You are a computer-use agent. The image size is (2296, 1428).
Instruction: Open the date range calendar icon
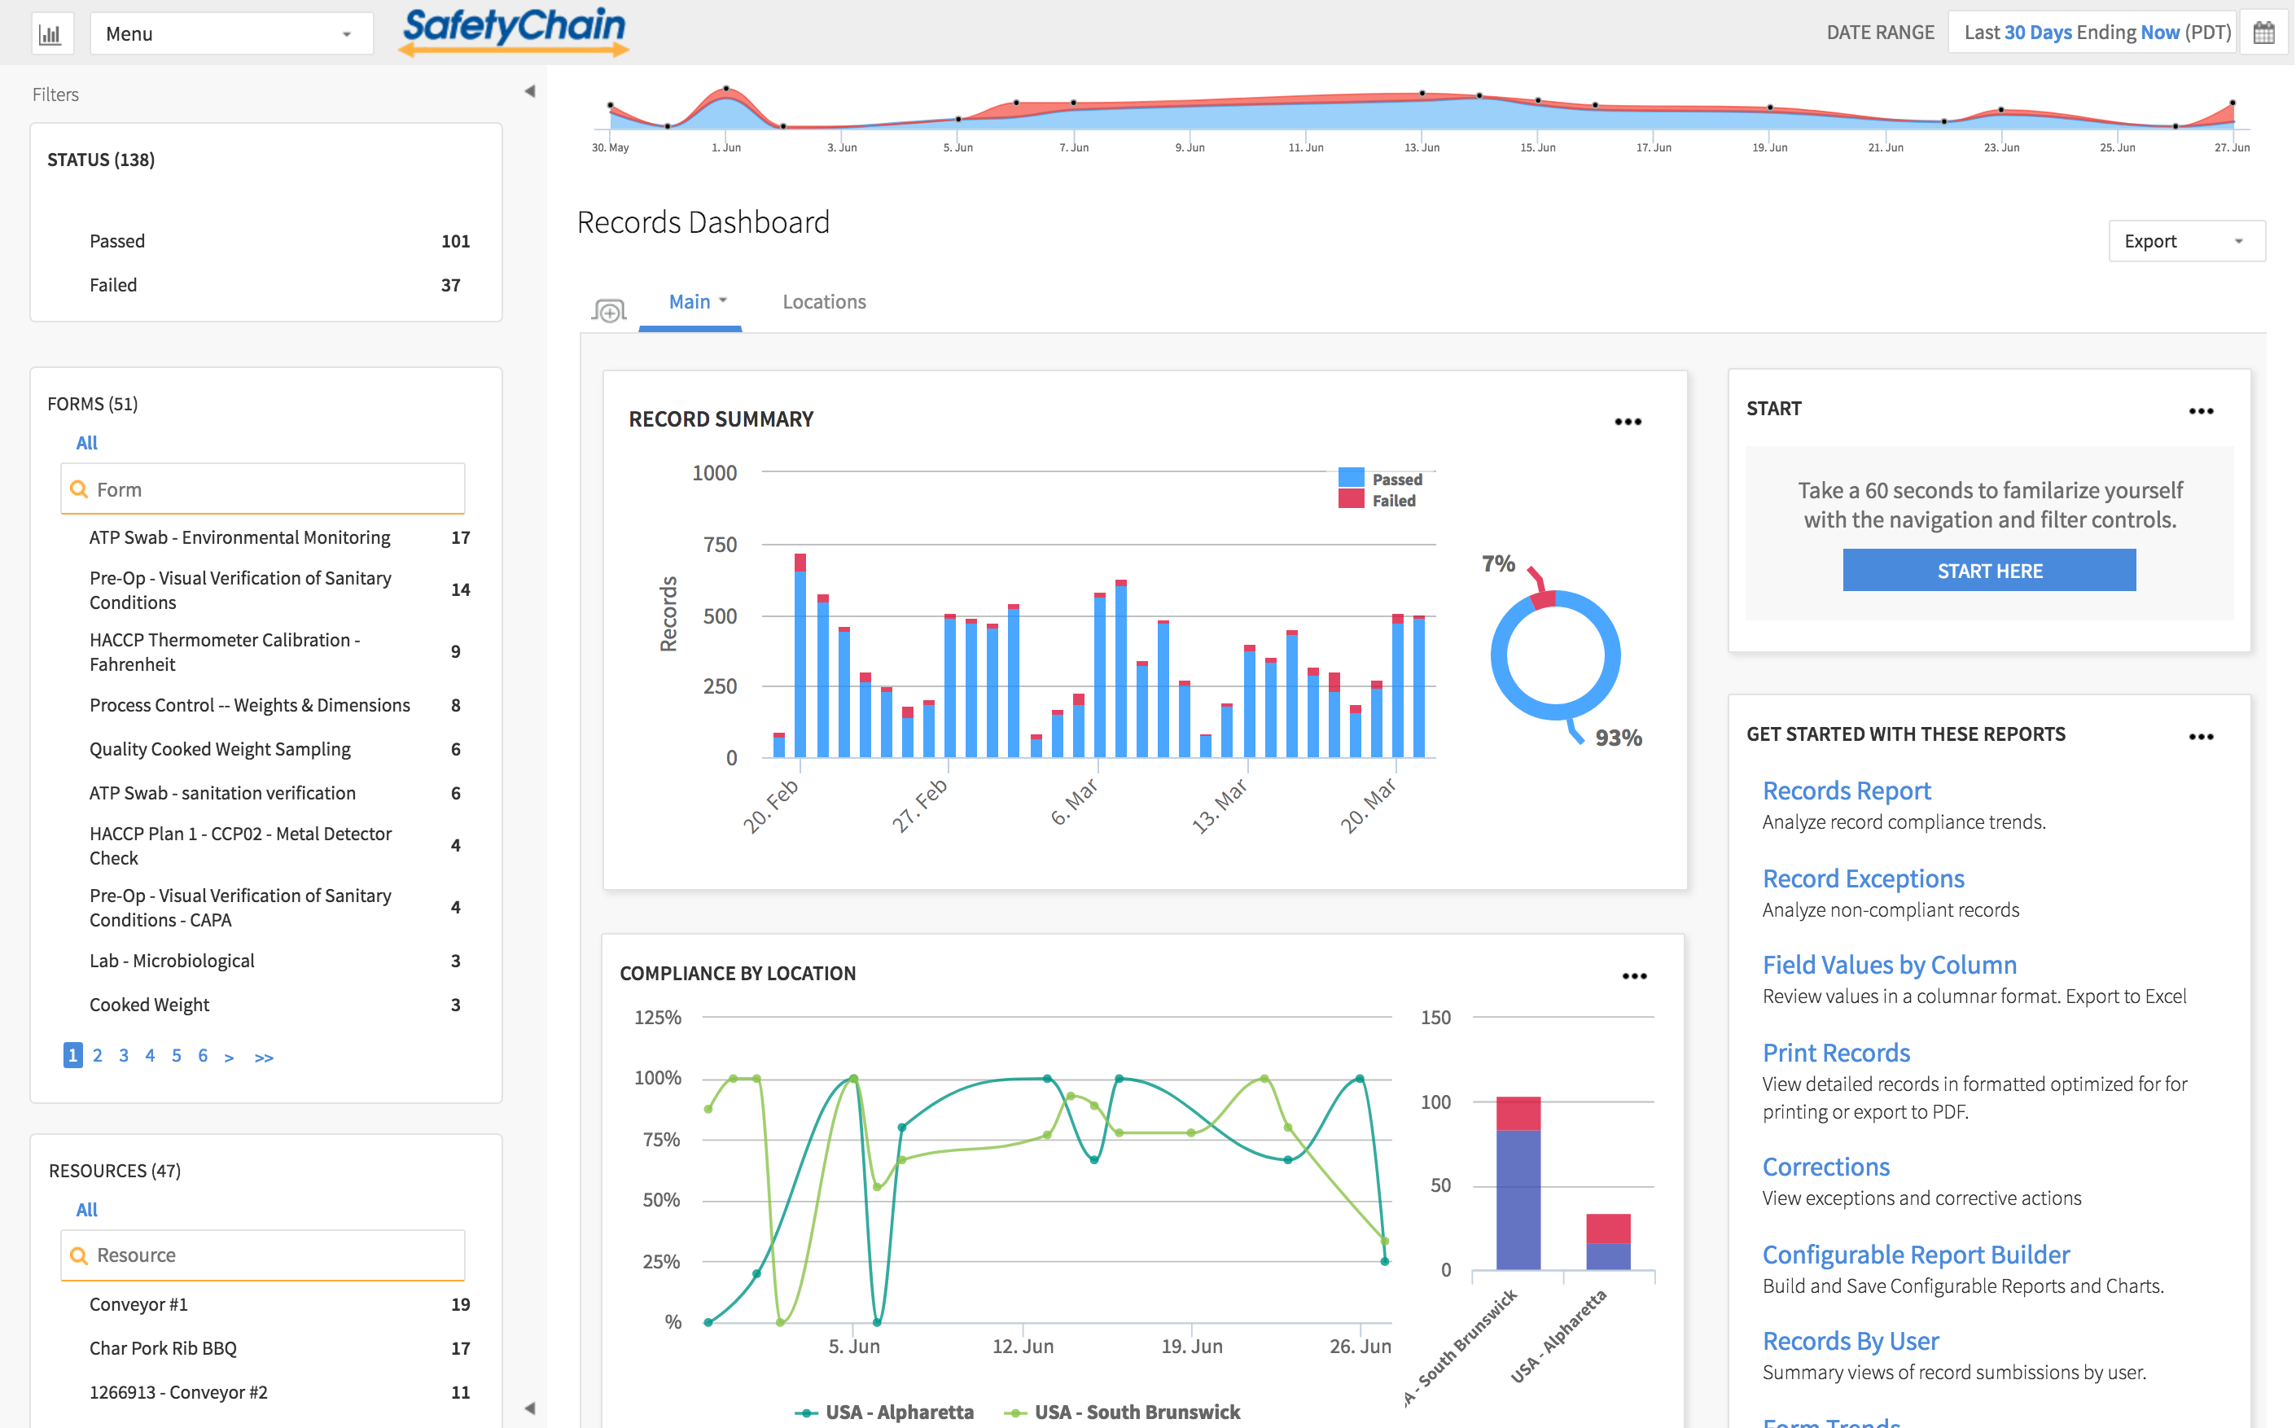2264,33
